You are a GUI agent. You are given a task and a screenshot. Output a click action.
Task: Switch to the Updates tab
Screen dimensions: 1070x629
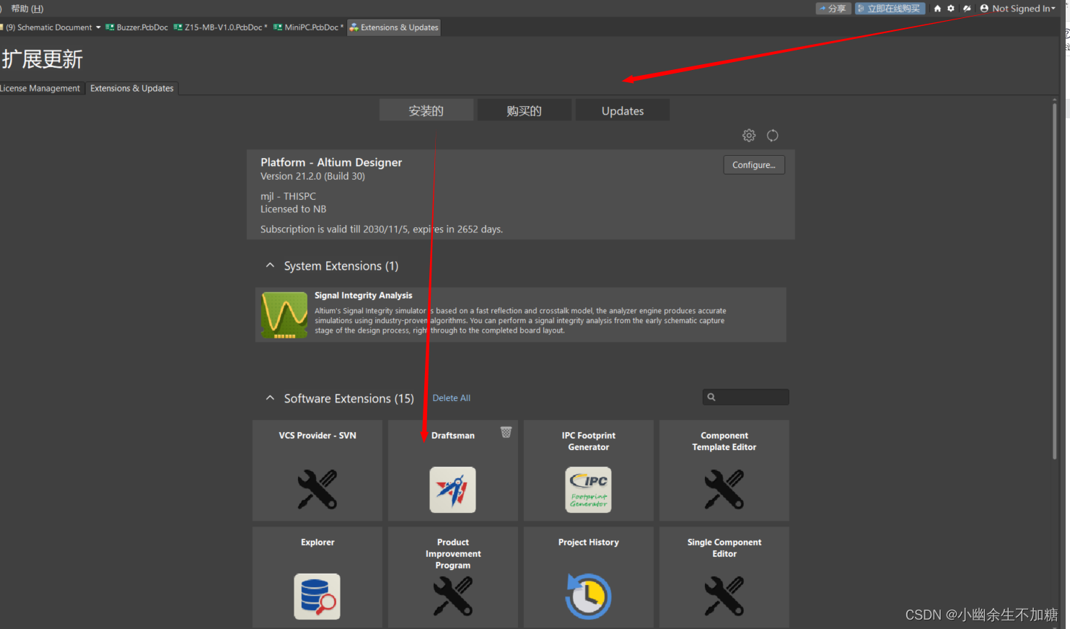(622, 110)
